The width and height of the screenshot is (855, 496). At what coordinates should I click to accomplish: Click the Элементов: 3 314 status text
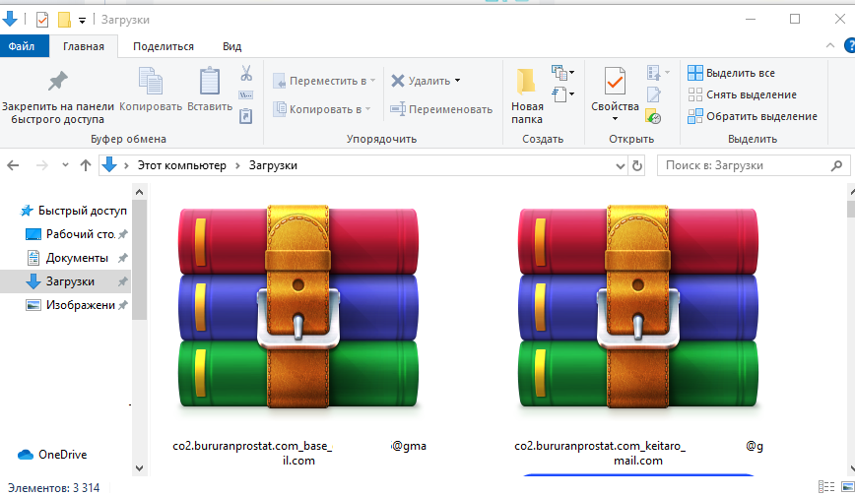pyautogui.click(x=53, y=488)
